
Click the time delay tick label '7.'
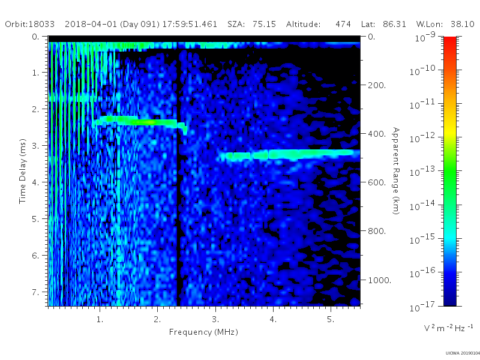click(36, 292)
